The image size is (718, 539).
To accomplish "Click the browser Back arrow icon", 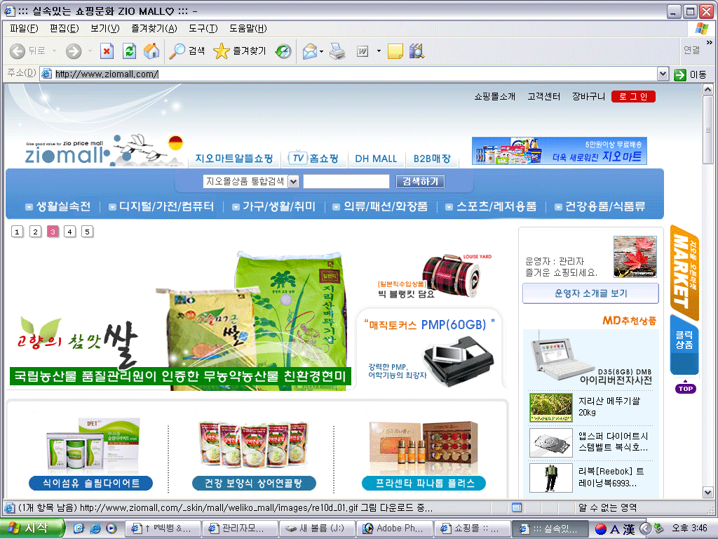I will [x=18, y=51].
